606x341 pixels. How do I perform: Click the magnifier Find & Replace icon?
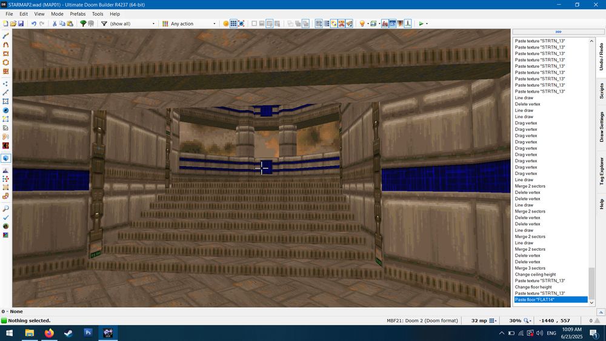point(6,208)
